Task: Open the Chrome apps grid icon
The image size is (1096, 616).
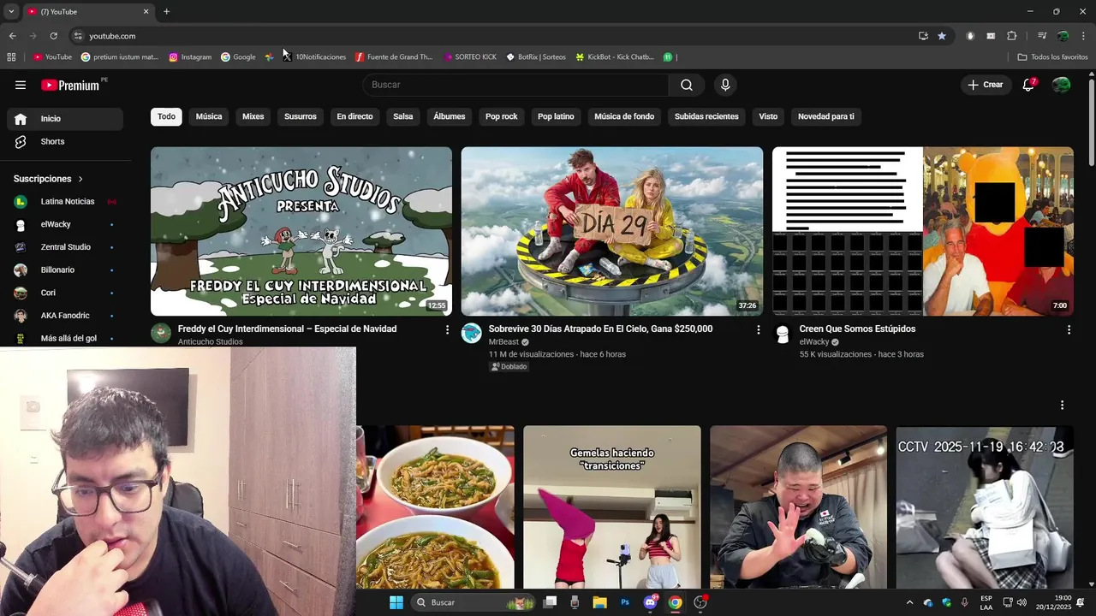Action: pos(11,56)
